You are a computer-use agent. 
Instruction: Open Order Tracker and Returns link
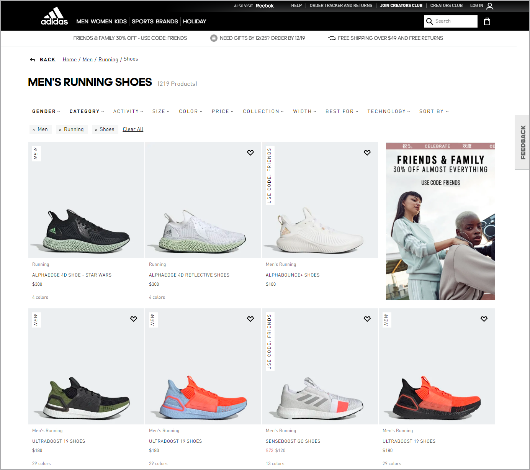[x=341, y=6]
